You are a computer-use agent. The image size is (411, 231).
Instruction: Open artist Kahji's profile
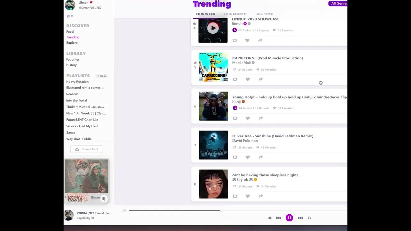[x=236, y=102]
